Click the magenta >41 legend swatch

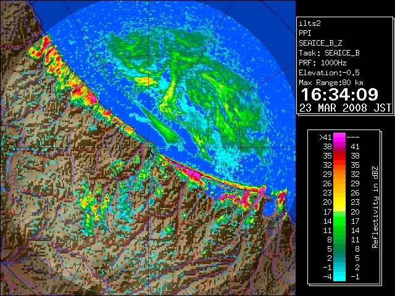point(339,138)
